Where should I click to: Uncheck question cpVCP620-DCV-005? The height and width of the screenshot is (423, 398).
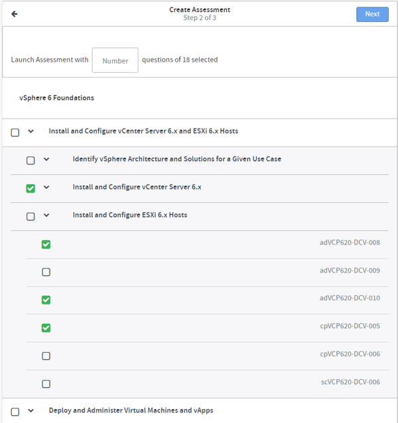tap(46, 328)
